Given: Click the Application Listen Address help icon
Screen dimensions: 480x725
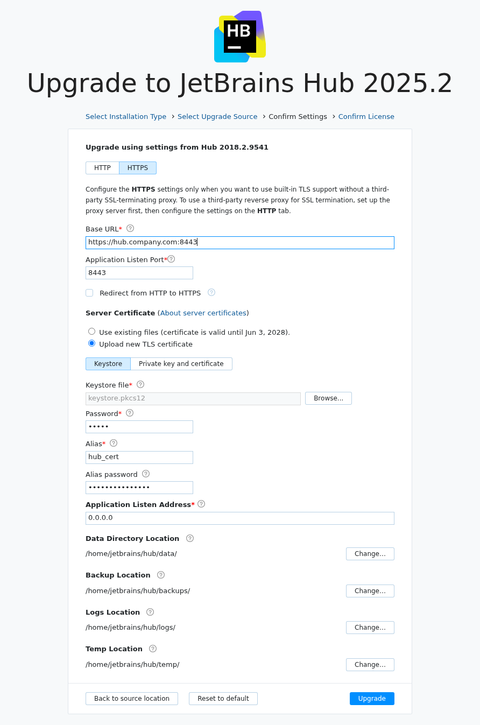Looking at the screenshot, I should [201, 504].
